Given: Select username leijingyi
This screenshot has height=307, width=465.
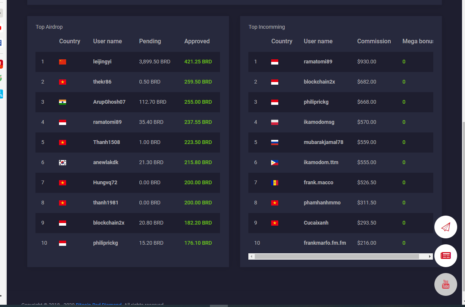Looking at the screenshot, I should [102, 62].
